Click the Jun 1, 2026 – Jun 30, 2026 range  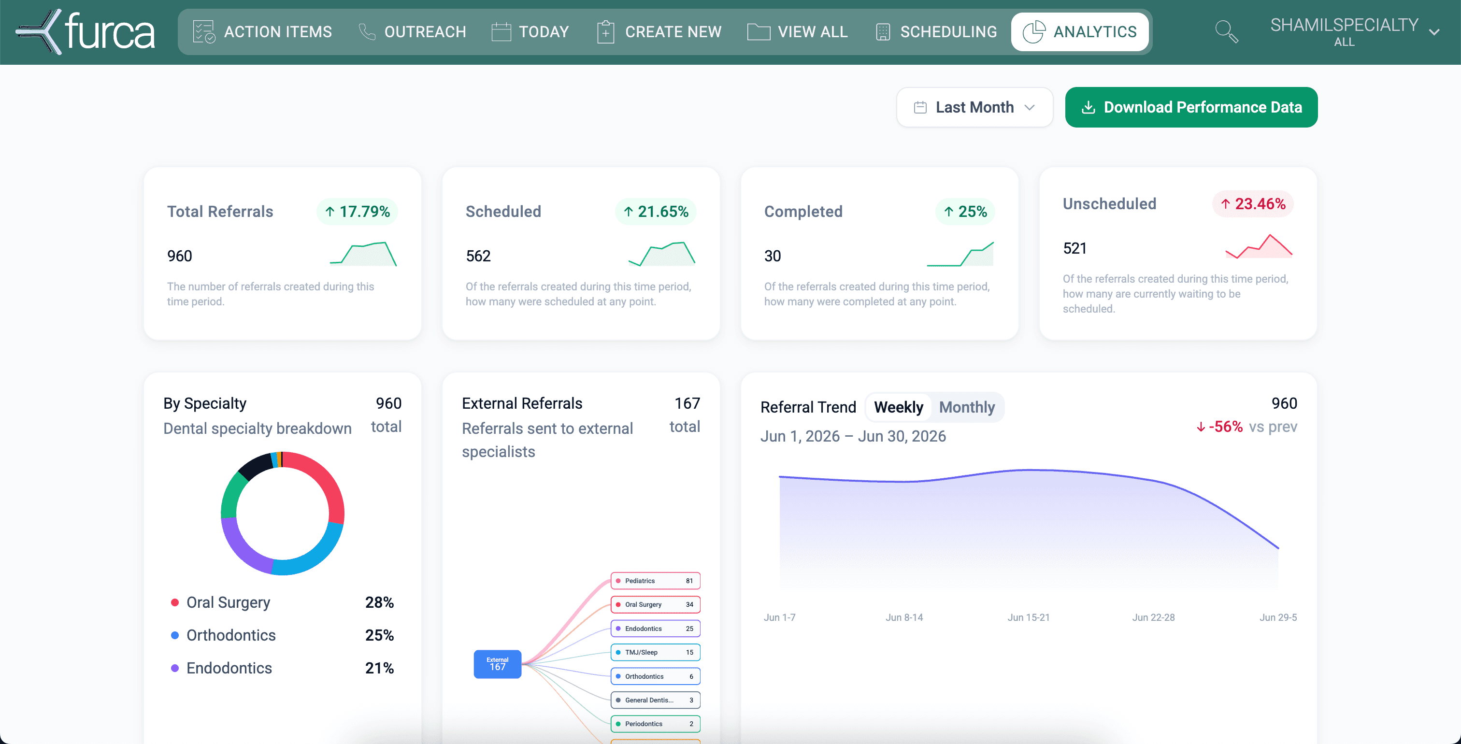pyautogui.click(x=853, y=436)
